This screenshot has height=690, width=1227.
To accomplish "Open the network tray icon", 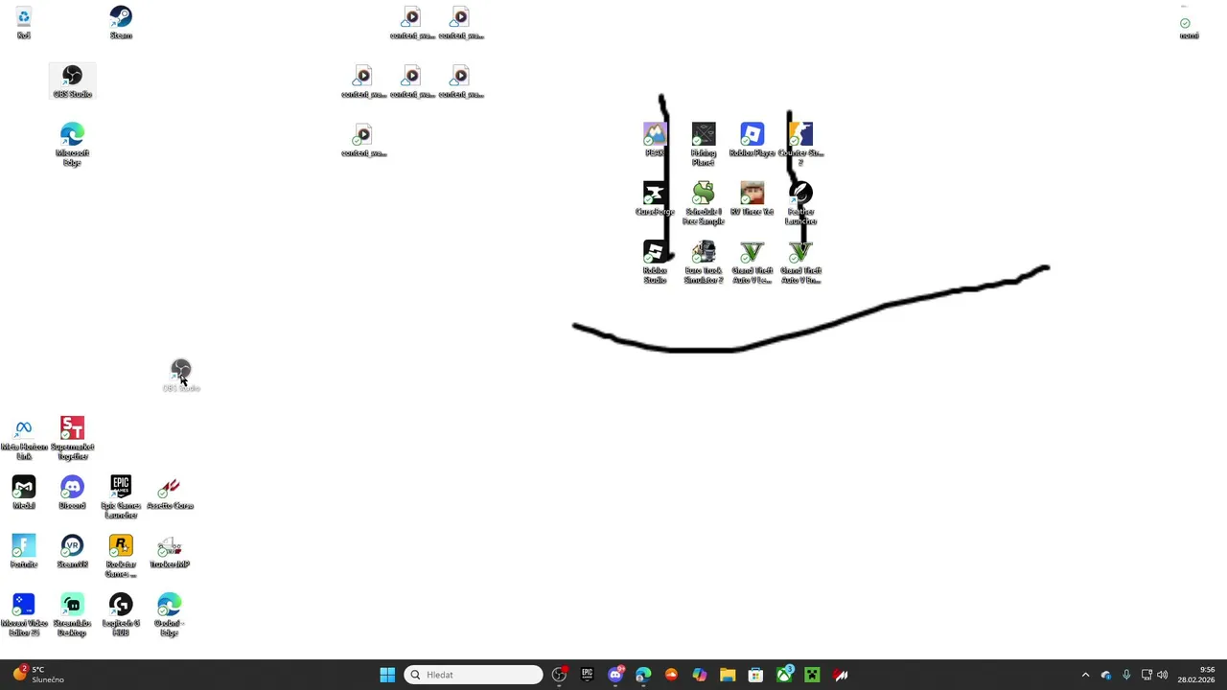I will 1146,675.
